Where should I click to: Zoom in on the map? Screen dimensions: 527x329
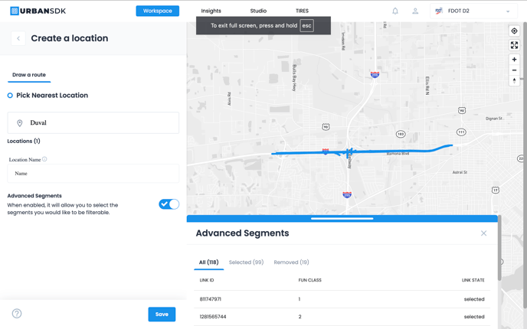514,60
